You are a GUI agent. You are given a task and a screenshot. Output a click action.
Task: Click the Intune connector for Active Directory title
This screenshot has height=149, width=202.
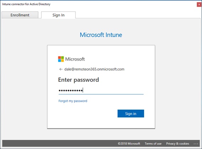point(26,4)
